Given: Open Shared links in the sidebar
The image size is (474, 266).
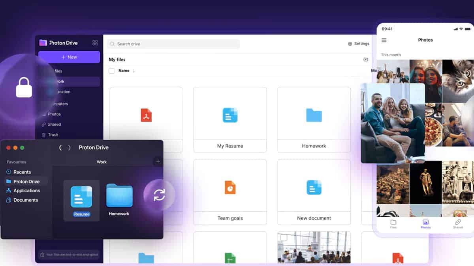Looking at the screenshot, I should tap(54, 125).
